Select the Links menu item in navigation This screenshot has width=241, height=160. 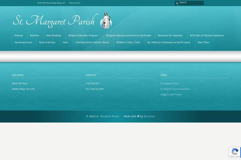(x=65, y=42)
